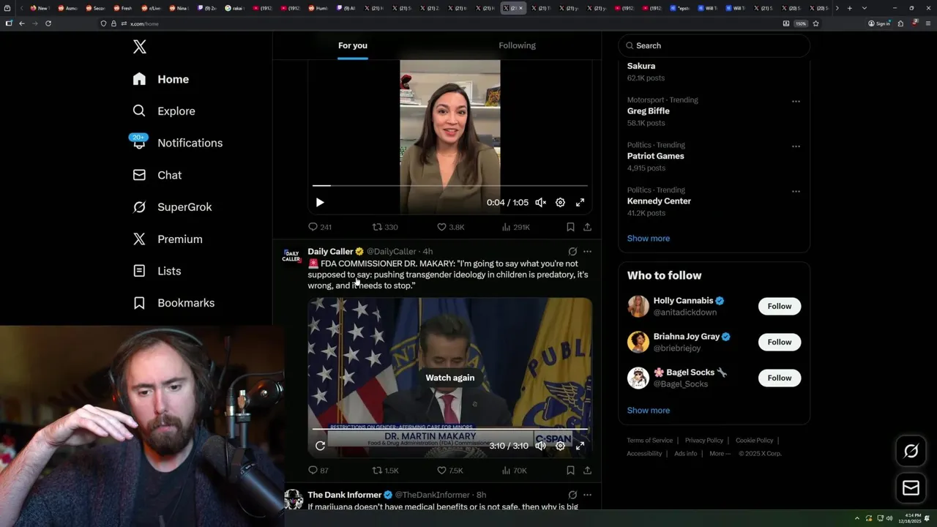
Task: Open a new browser tab
Action: (x=849, y=8)
